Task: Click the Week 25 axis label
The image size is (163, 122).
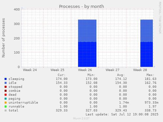Action: [x=57, y=70]
